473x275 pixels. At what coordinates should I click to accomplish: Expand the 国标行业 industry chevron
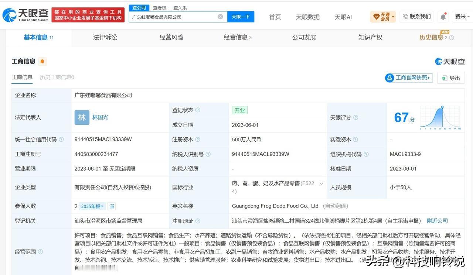point(321,183)
